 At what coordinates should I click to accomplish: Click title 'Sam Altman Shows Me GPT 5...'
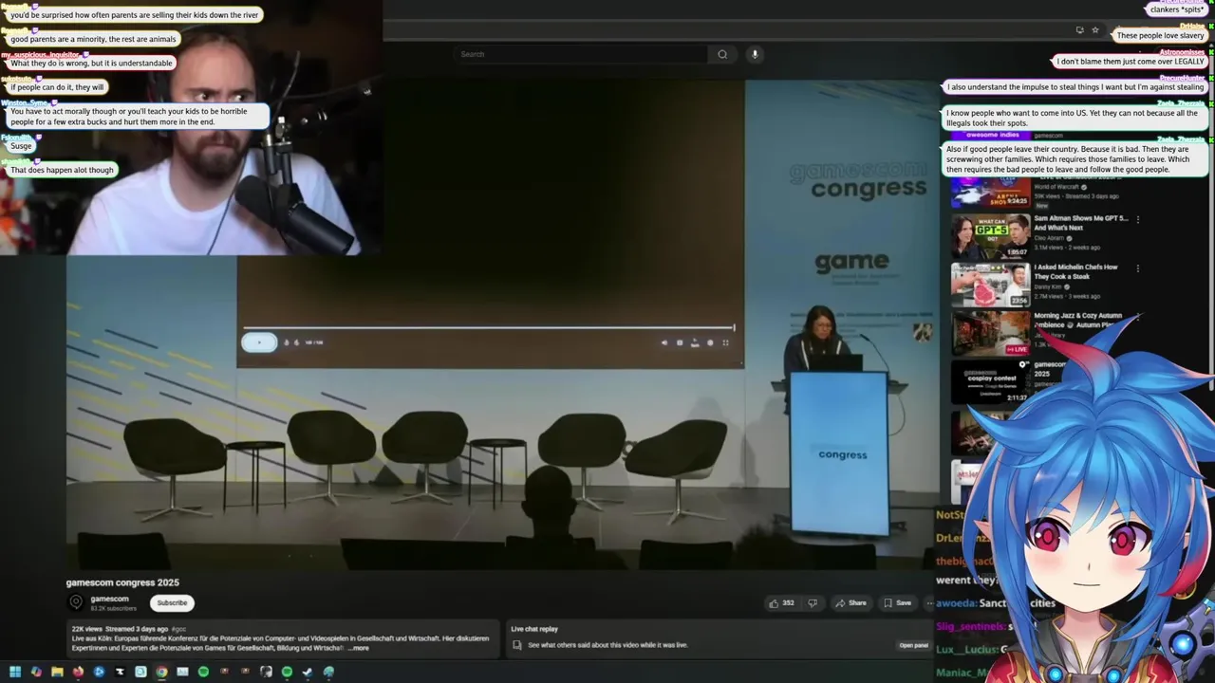1080,223
